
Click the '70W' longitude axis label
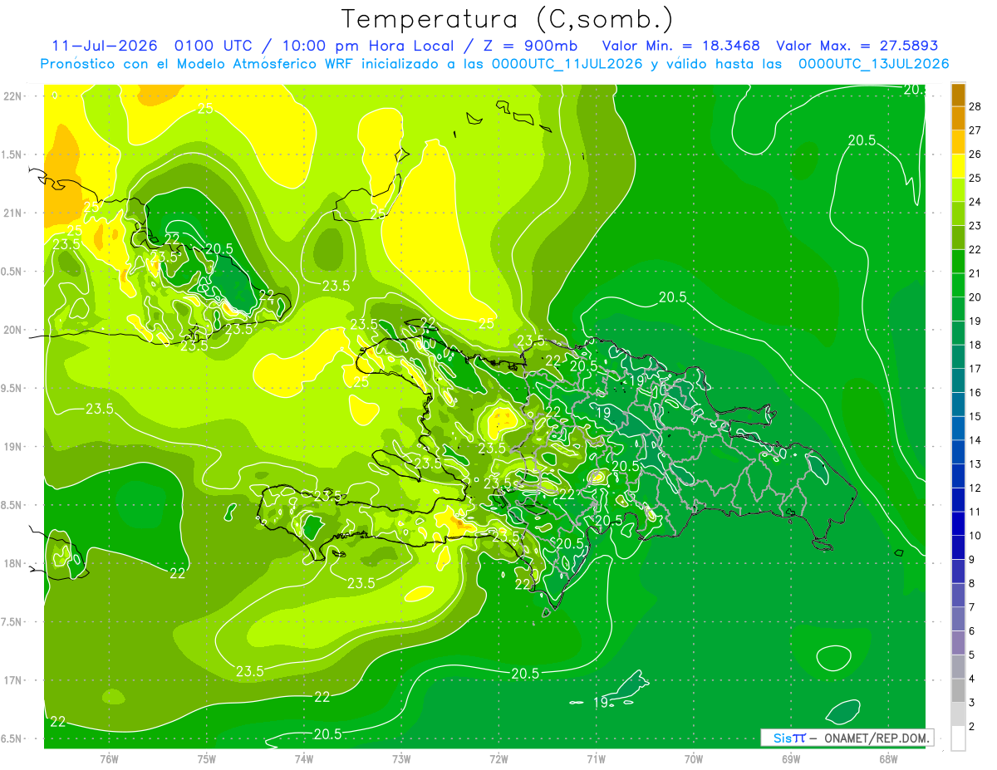(x=693, y=758)
